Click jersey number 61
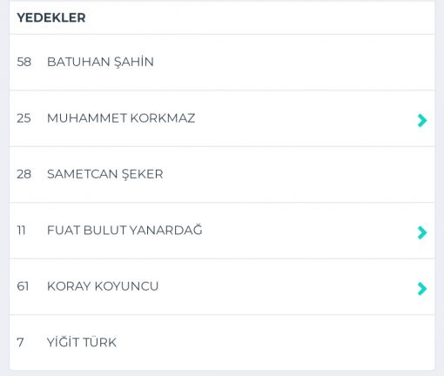Viewport: 444px width, 376px height. coord(23,286)
